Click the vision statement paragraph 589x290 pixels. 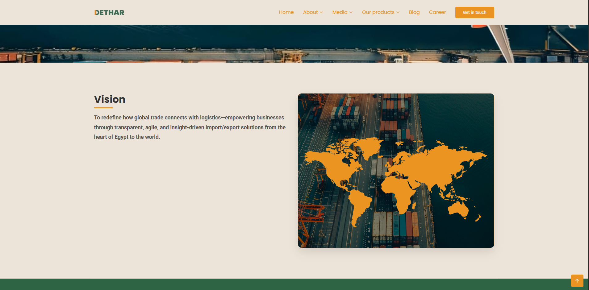[189, 127]
